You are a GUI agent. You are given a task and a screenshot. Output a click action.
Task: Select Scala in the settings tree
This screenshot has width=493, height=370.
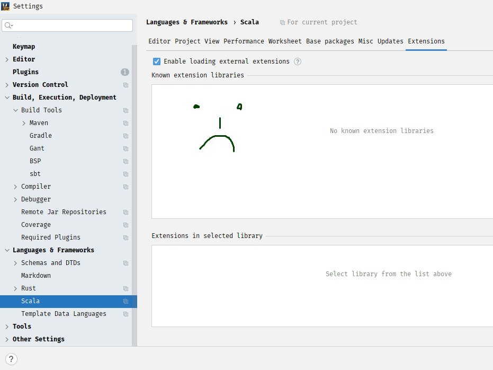(x=68, y=301)
